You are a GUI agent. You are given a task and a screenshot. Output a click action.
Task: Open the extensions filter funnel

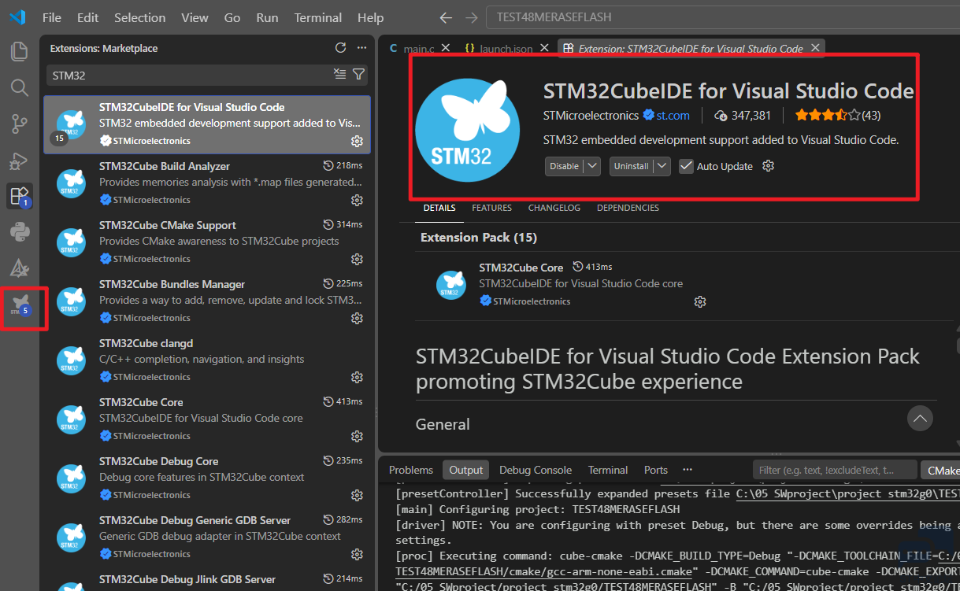pyautogui.click(x=358, y=74)
